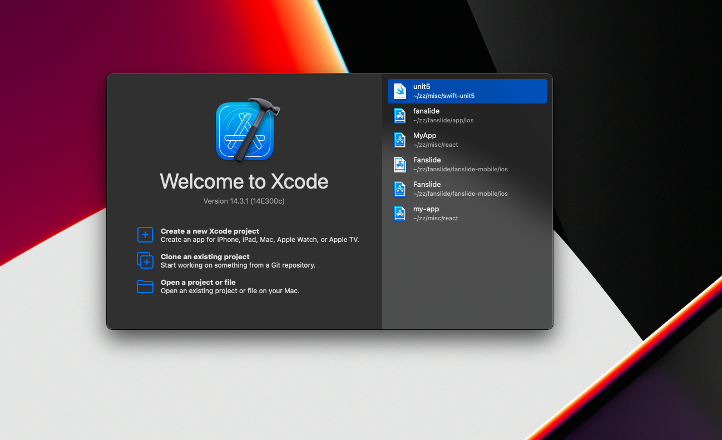Image resolution: width=722 pixels, height=440 pixels.
Task: Click the Xcode hammer logo
Action: coord(245,131)
